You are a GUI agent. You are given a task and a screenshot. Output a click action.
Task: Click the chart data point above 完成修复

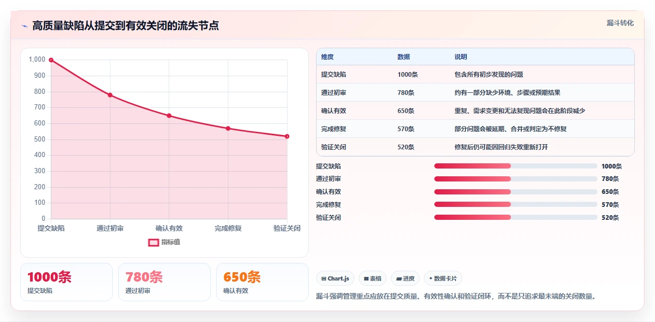click(228, 128)
